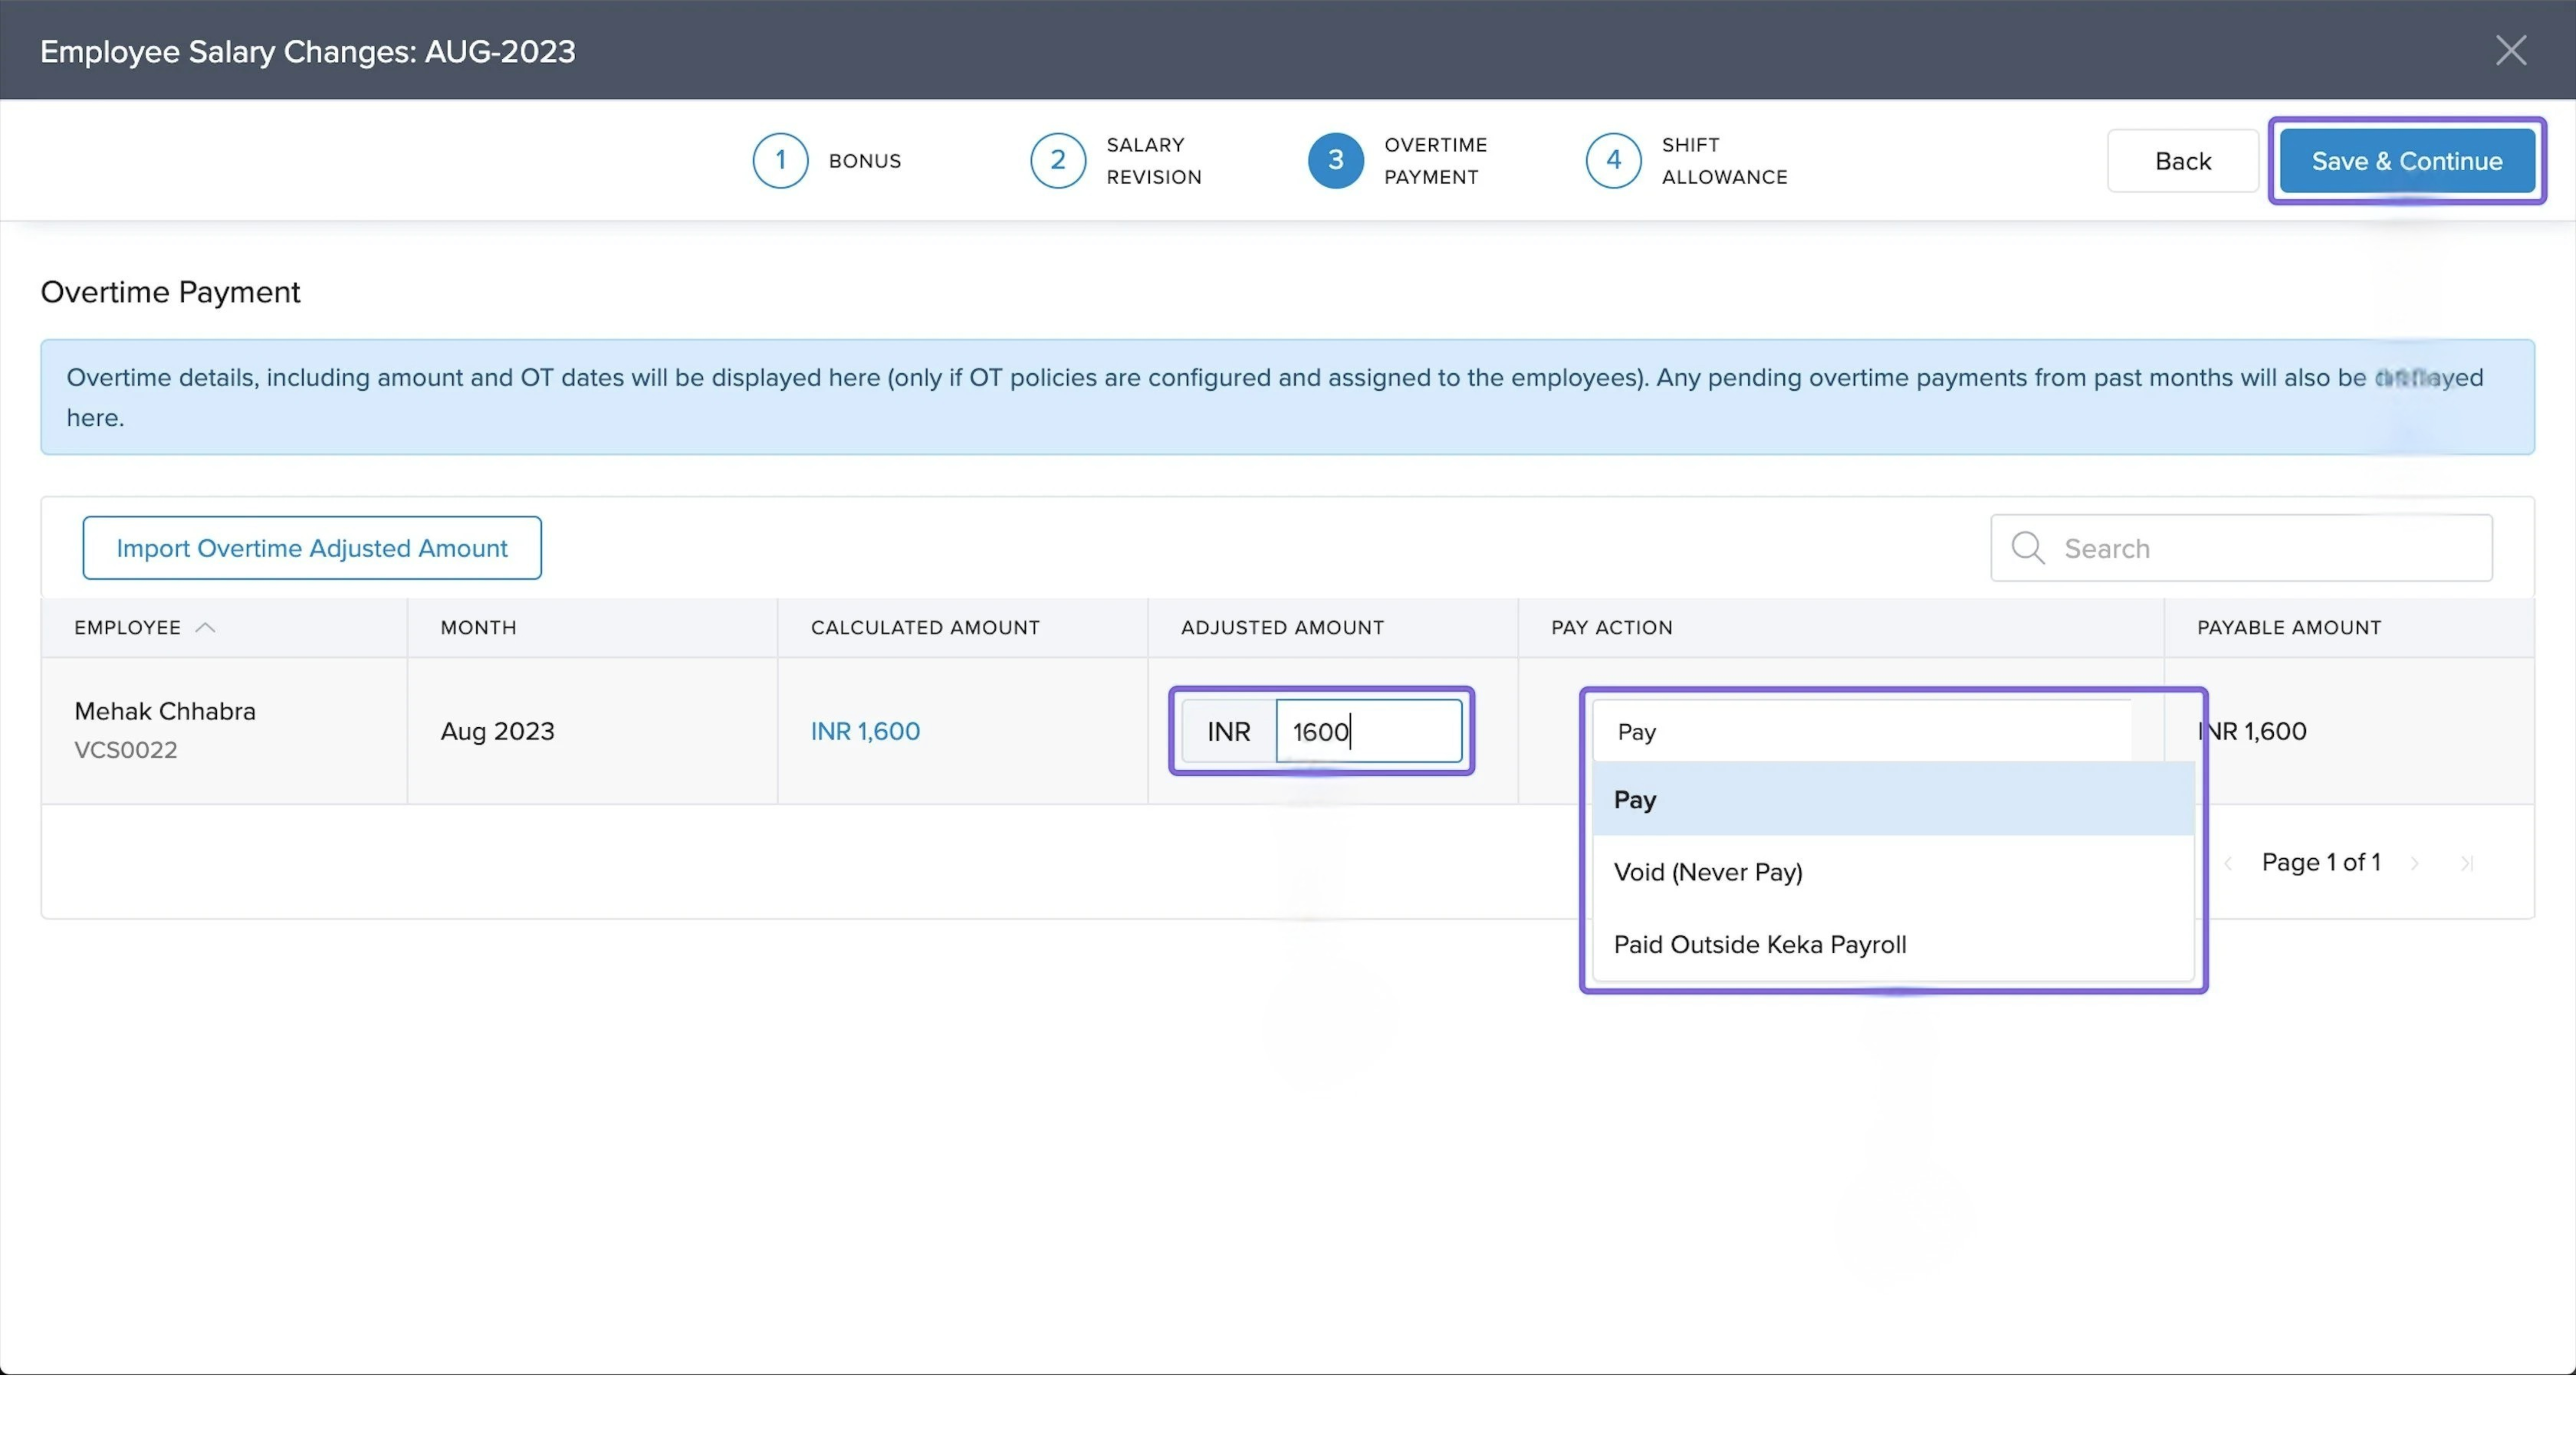
Task: Go to next page arrow
Action: (2415, 863)
